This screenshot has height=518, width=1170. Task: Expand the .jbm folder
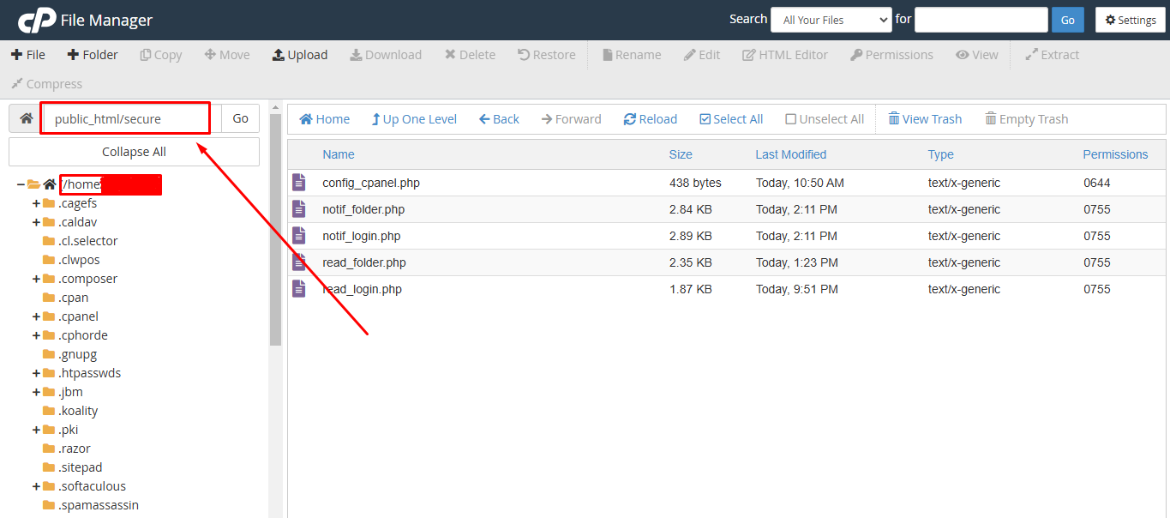coord(36,392)
